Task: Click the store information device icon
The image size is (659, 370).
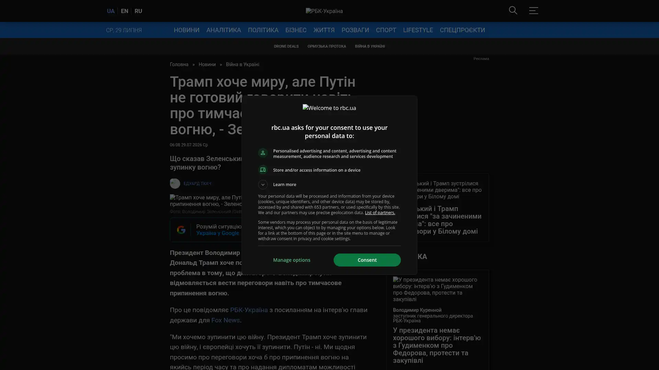Action: (263, 170)
